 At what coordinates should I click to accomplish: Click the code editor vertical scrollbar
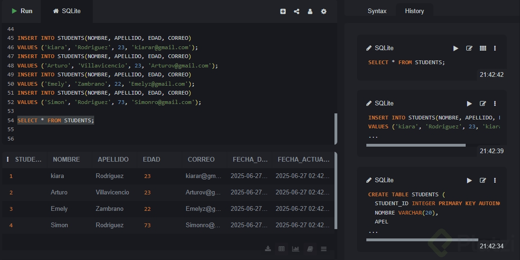click(x=335, y=129)
